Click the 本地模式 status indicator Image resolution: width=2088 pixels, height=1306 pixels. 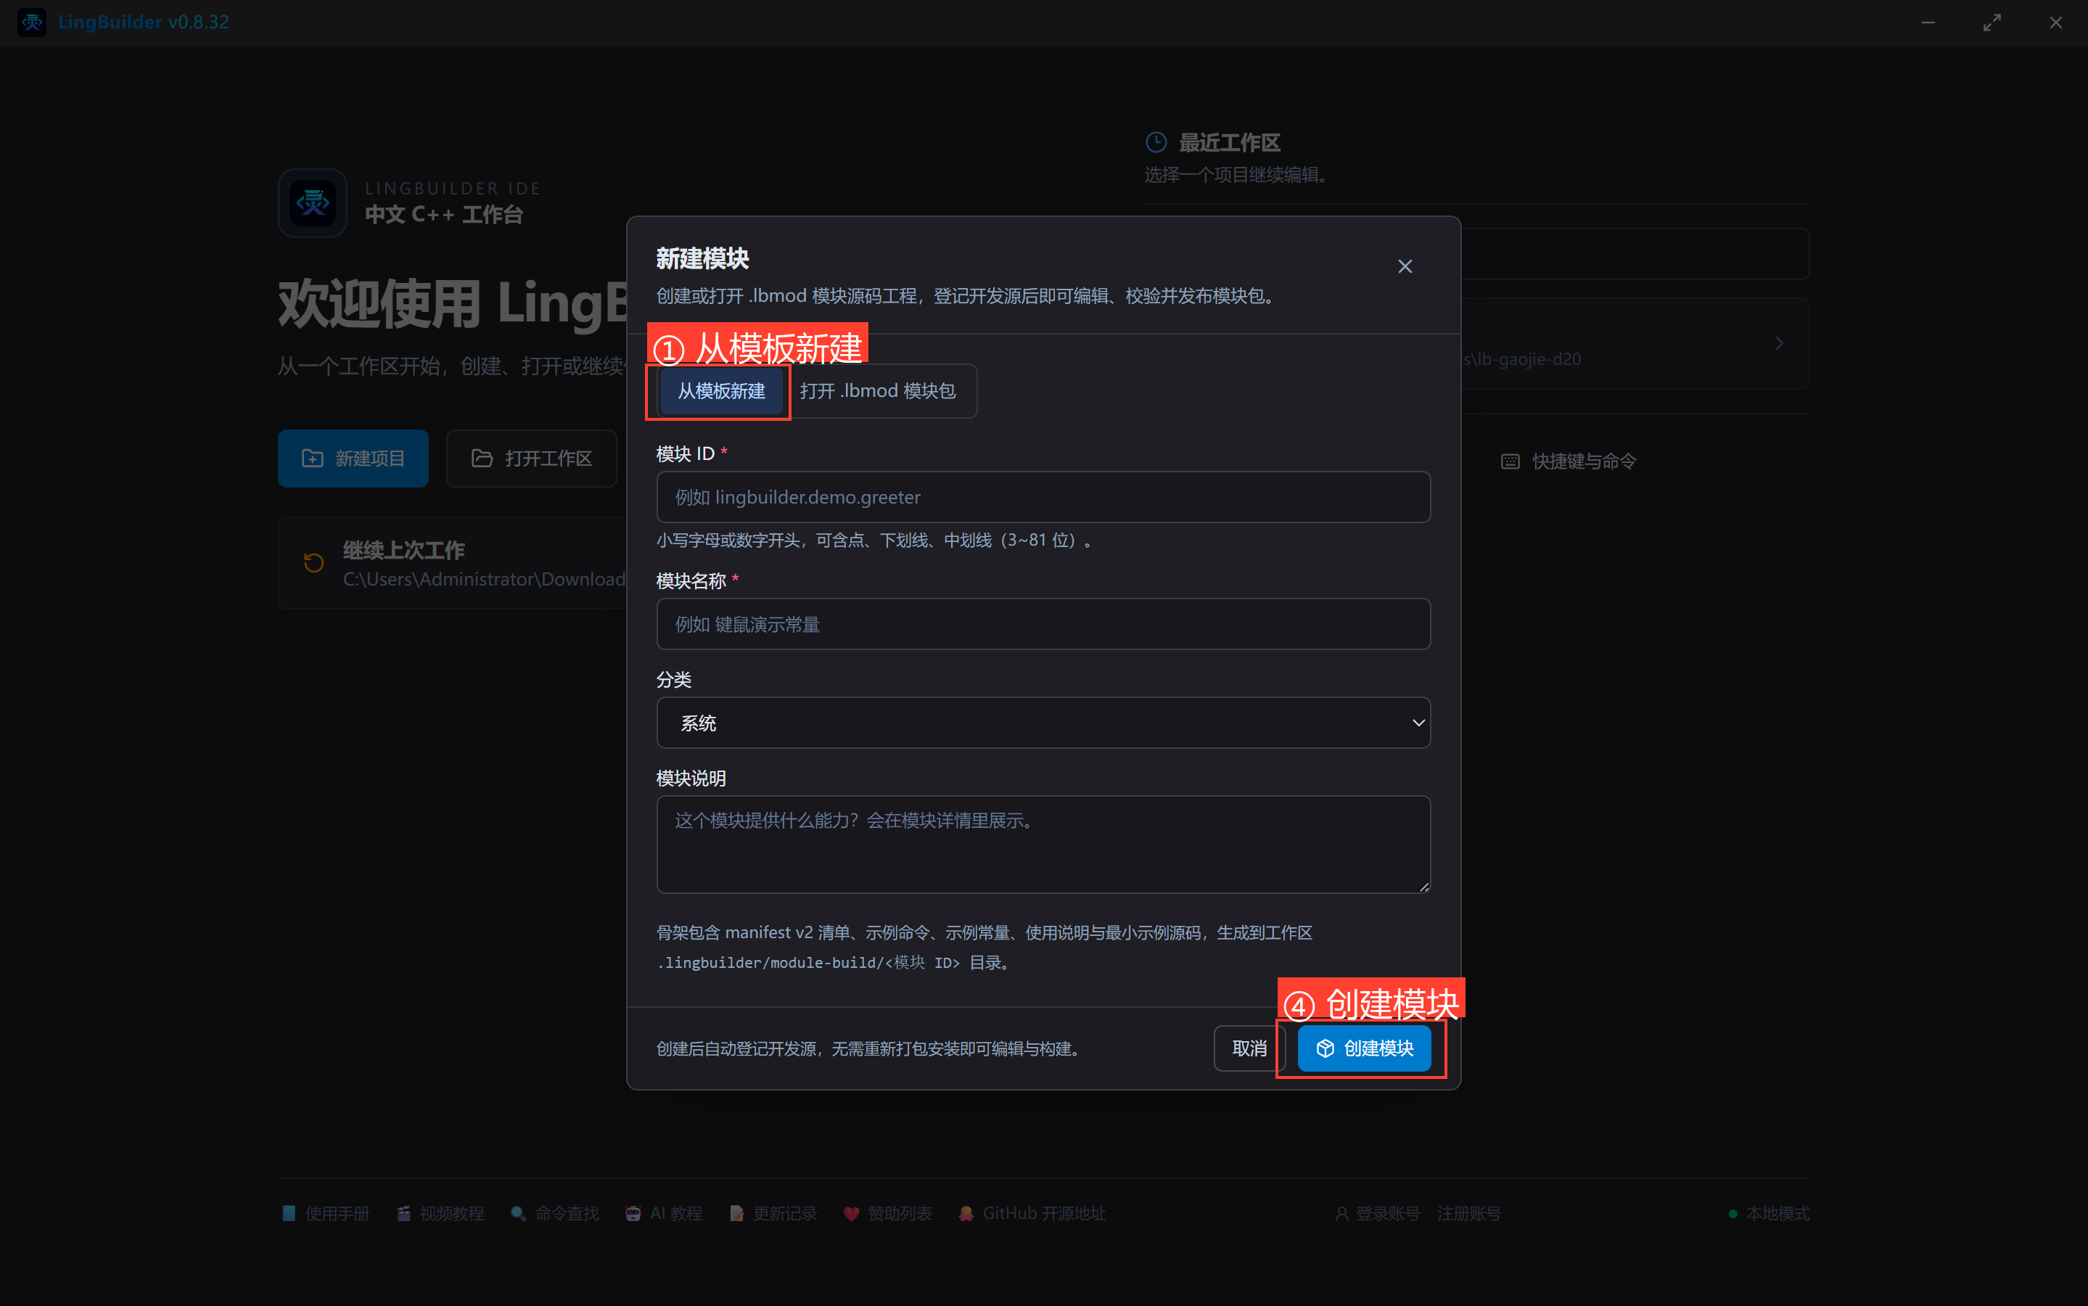[1770, 1212]
